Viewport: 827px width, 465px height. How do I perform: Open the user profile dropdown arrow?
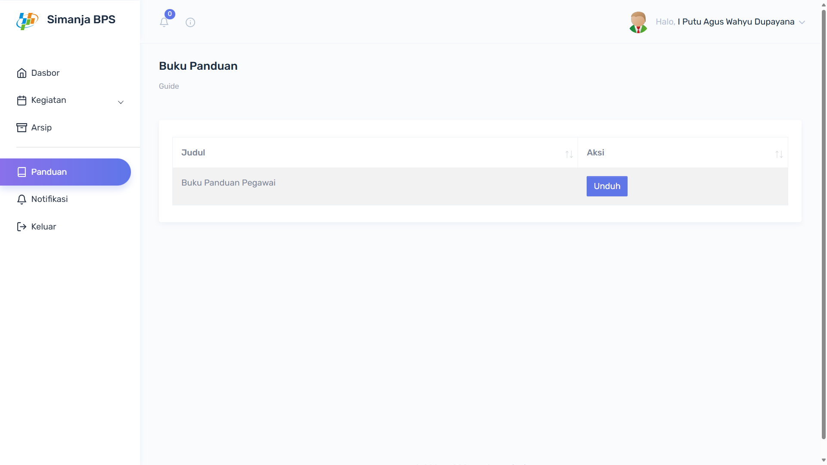point(802,22)
